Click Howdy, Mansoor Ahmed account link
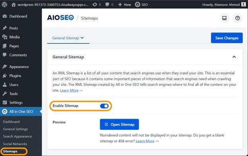This screenshot has height=156, width=248. click(x=221, y=5)
